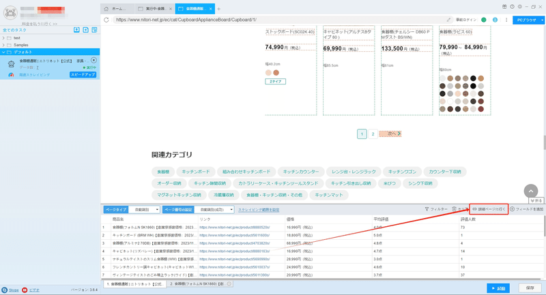The width and height of the screenshot is (546, 295).
Task: Click フィールドを追加 add field button
Action: (x=527, y=209)
